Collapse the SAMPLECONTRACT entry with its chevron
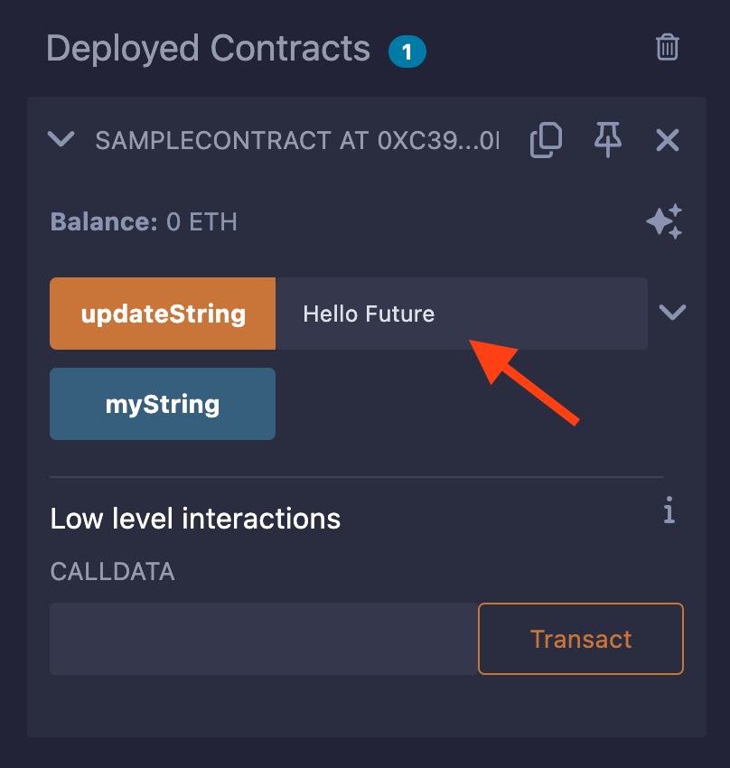The height and width of the screenshot is (768, 730). click(61, 139)
